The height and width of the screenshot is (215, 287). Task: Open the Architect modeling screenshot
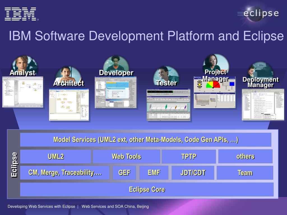coord(69,105)
